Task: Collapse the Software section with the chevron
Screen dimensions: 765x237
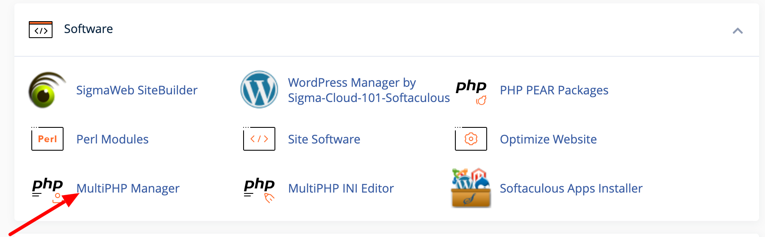Action: (738, 30)
